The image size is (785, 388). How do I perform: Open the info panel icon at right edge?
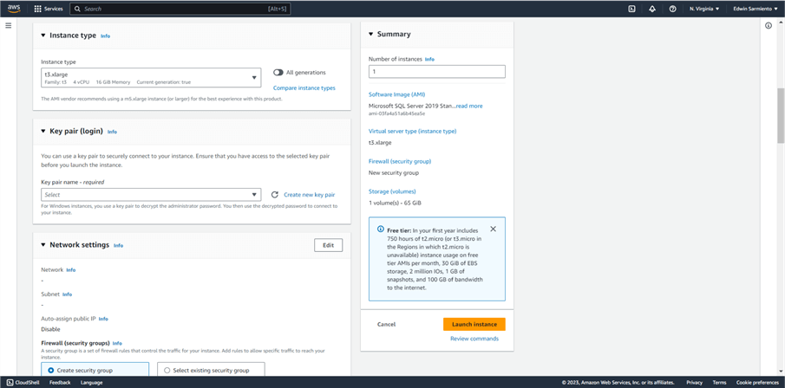769,26
